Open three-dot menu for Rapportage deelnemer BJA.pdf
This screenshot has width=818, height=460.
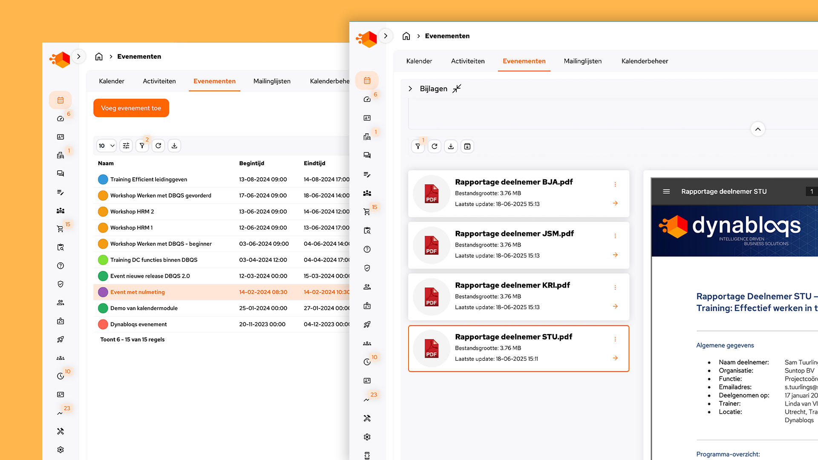point(615,184)
